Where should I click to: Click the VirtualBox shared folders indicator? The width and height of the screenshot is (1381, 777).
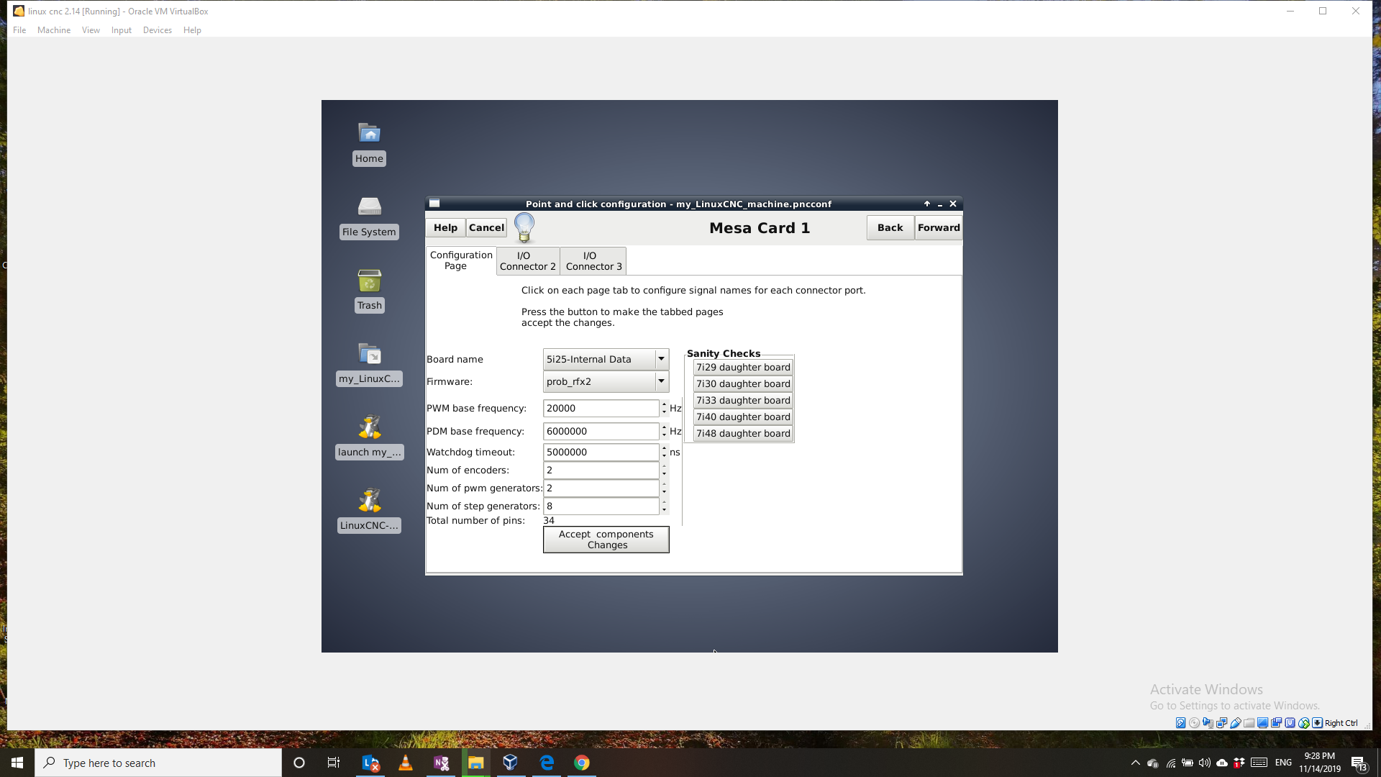pyautogui.click(x=1249, y=723)
